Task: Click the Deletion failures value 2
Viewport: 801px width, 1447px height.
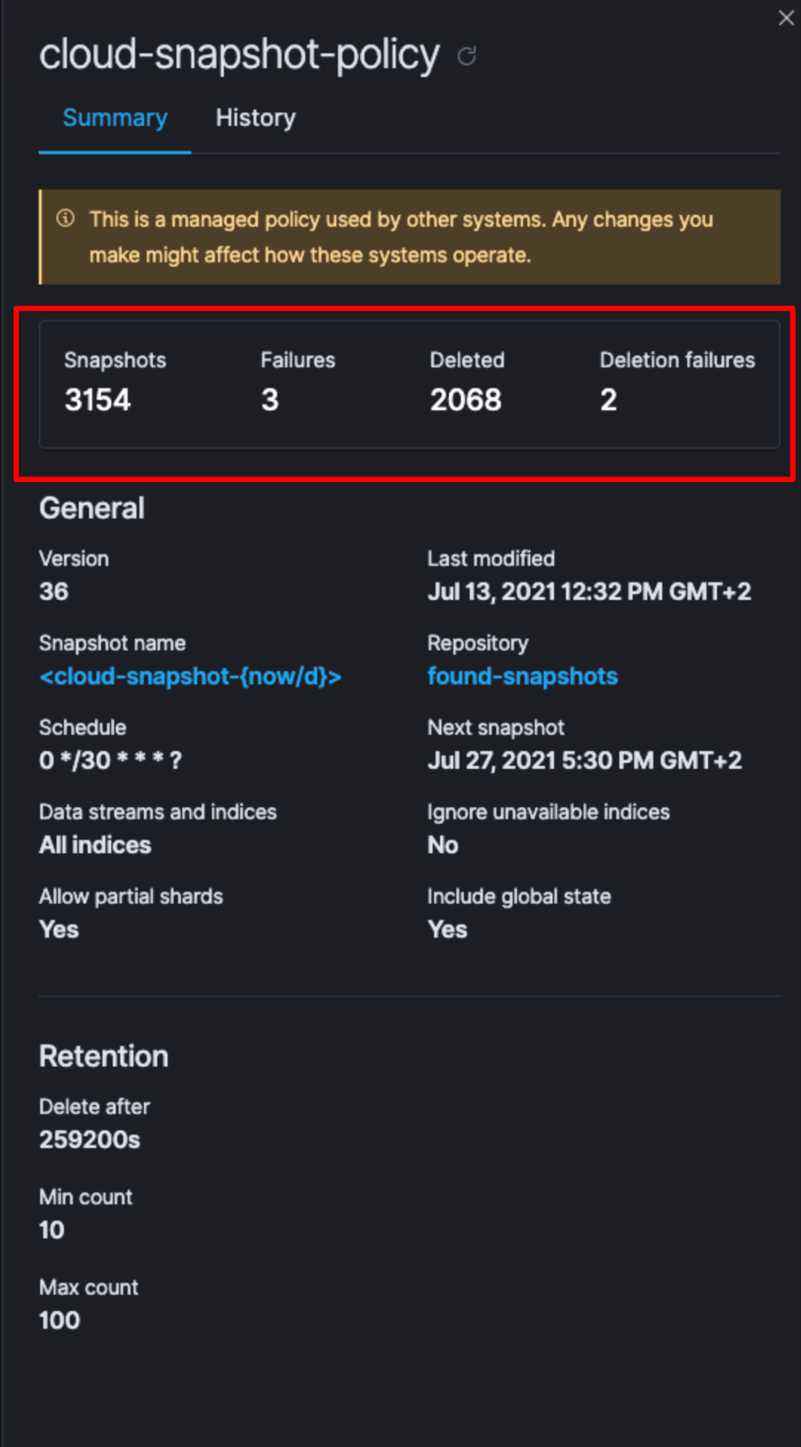Action: 608,399
